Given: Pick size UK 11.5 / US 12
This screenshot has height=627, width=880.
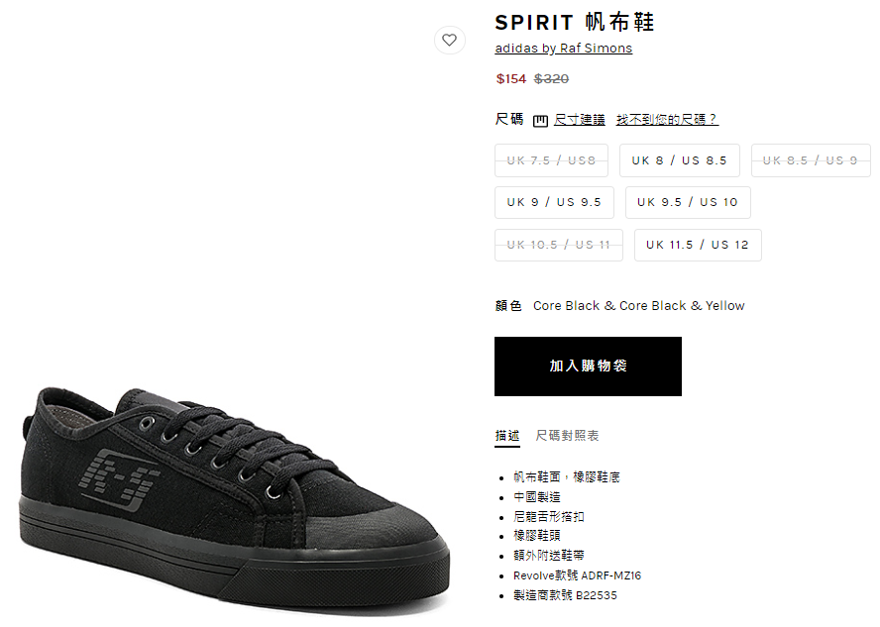Looking at the screenshot, I should pyautogui.click(x=698, y=245).
